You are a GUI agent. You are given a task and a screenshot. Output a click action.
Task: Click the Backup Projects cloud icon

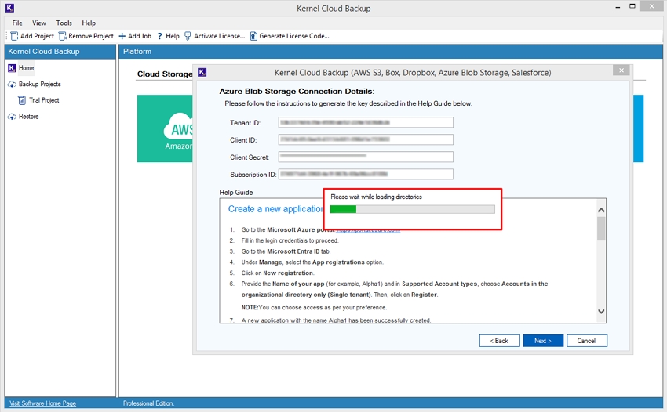pyautogui.click(x=12, y=84)
